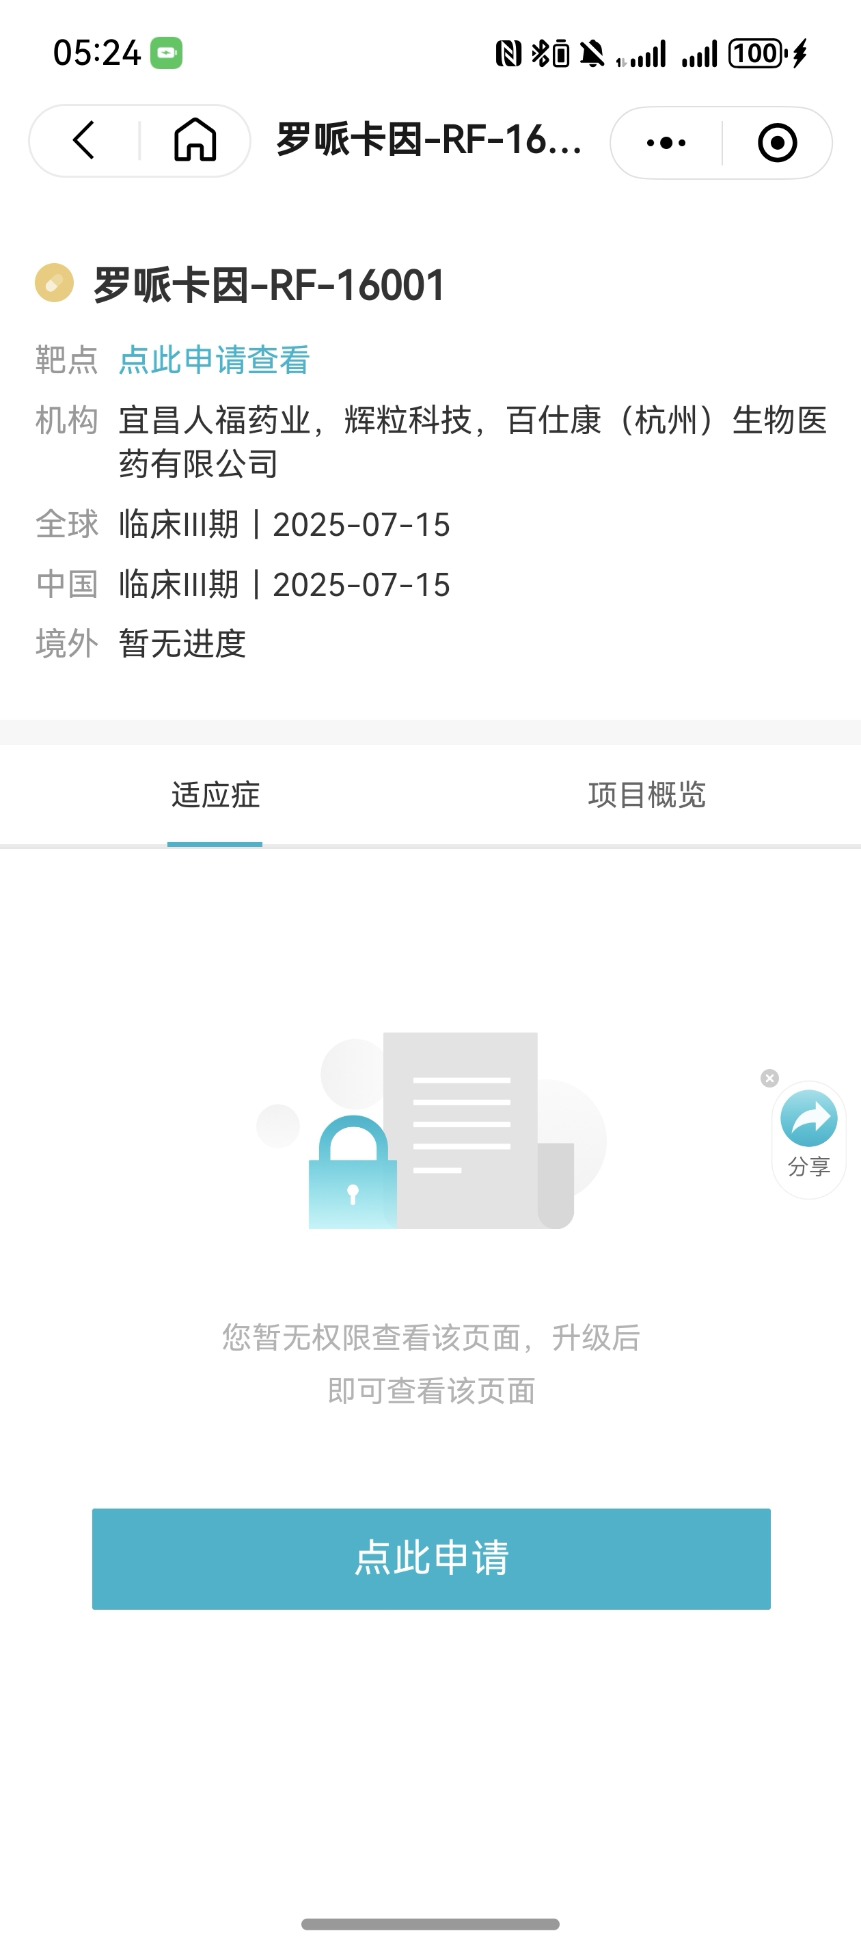
Task: Tap the mini program close circle icon
Action: click(x=777, y=143)
